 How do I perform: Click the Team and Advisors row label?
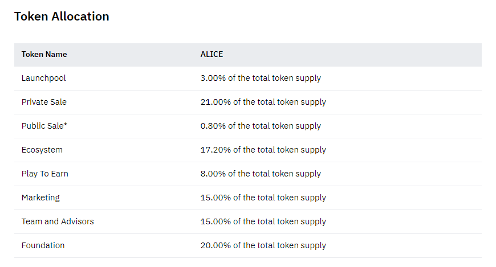[58, 221]
